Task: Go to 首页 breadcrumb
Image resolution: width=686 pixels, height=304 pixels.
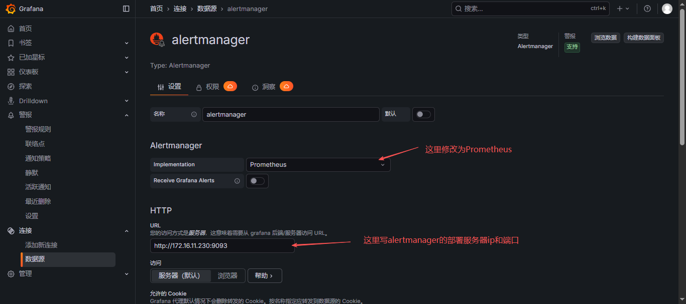Action: [x=157, y=9]
